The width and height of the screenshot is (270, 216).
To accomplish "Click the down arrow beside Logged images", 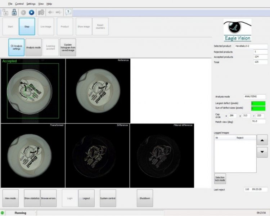I will tap(262, 152).
